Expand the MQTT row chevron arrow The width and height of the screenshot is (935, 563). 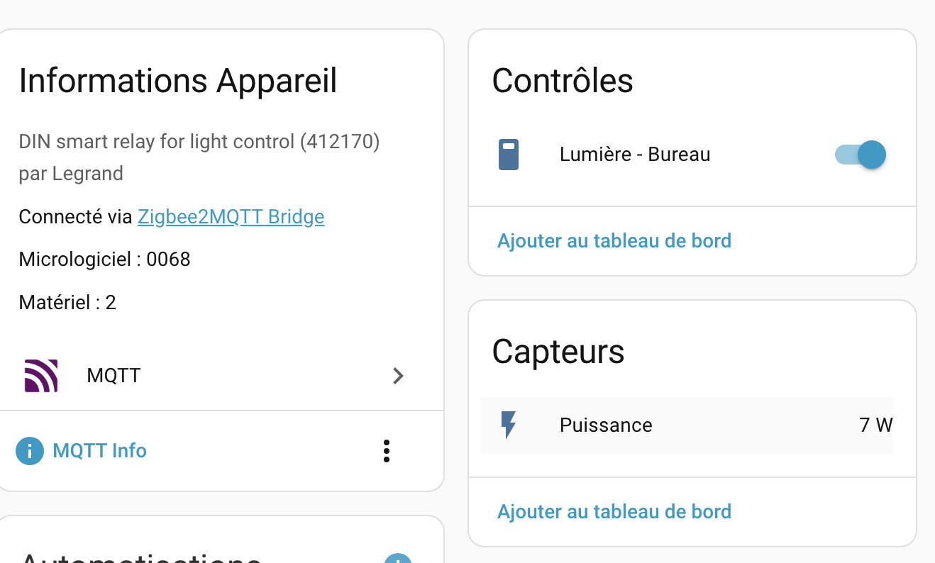pyautogui.click(x=398, y=376)
